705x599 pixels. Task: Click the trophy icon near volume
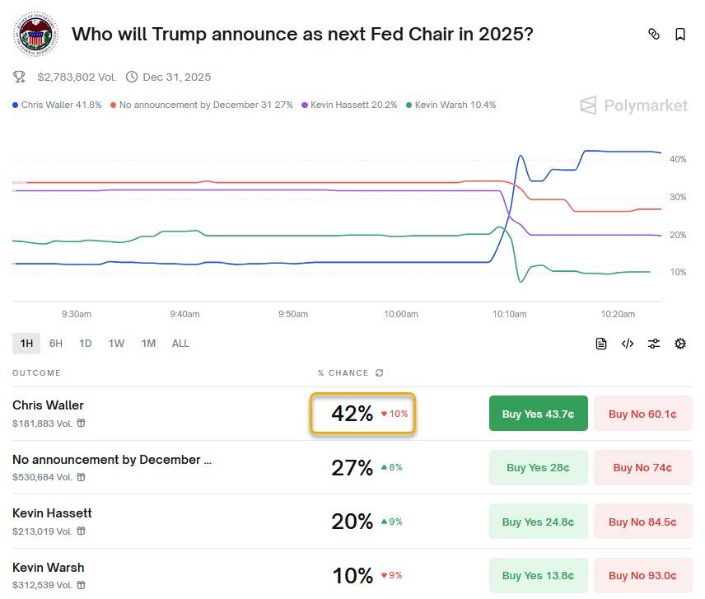tap(19, 77)
